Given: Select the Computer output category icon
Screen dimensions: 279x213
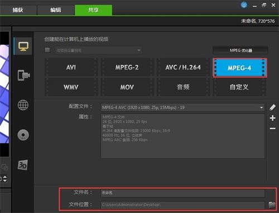Looking at the screenshot, I should (x=23, y=46).
